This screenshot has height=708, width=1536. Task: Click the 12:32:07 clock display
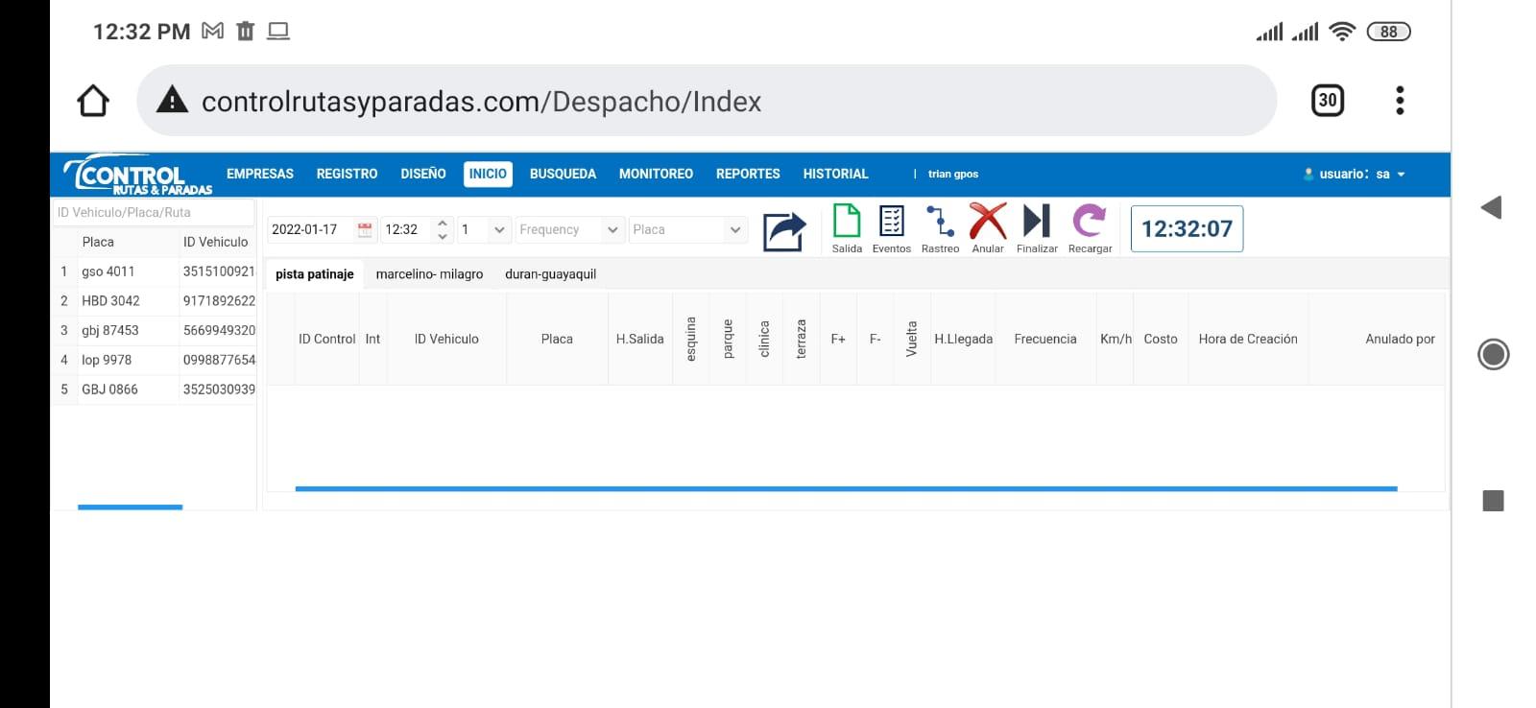pyautogui.click(x=1187, y=228)
